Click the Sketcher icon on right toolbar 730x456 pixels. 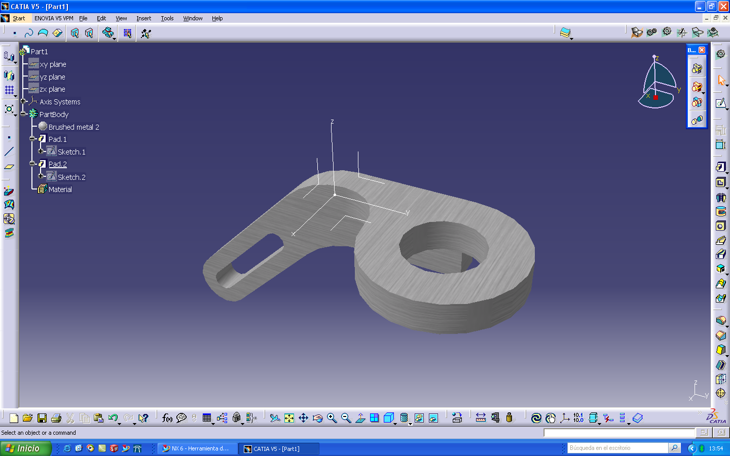(x=720, y=103)
